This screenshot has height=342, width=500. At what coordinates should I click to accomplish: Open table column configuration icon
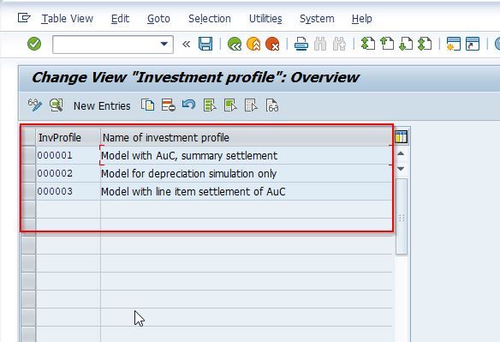(401, 136)
